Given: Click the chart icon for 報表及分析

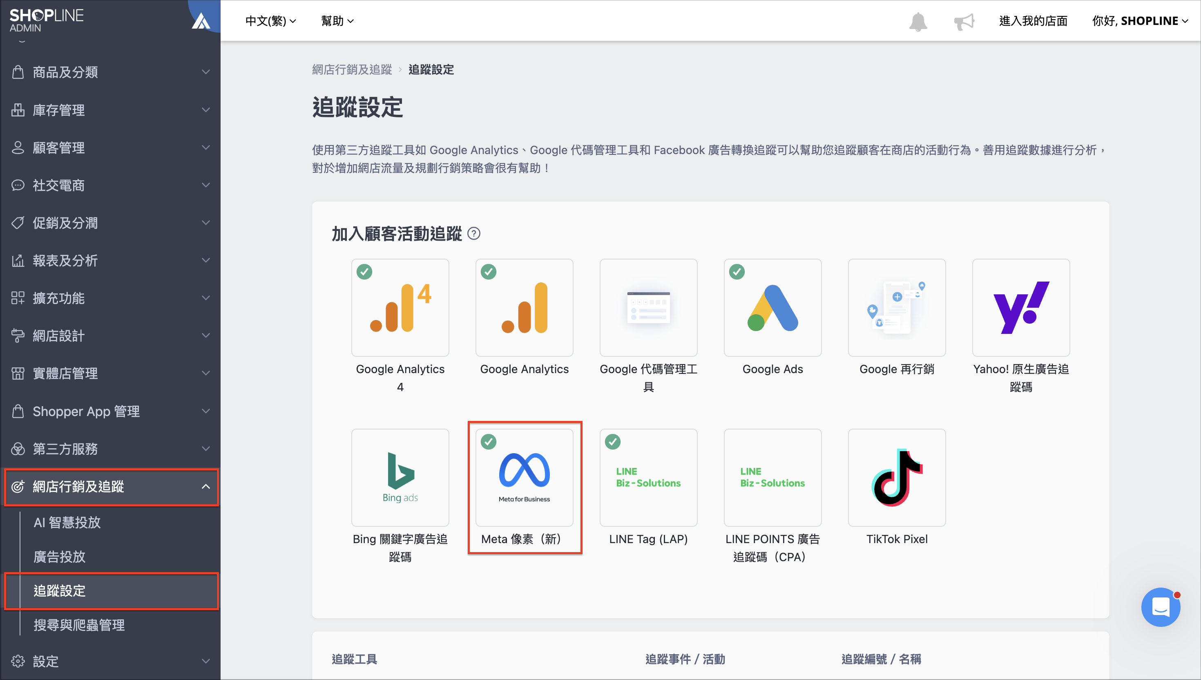Looking at the screenshot, I should (x=18, y=261).
